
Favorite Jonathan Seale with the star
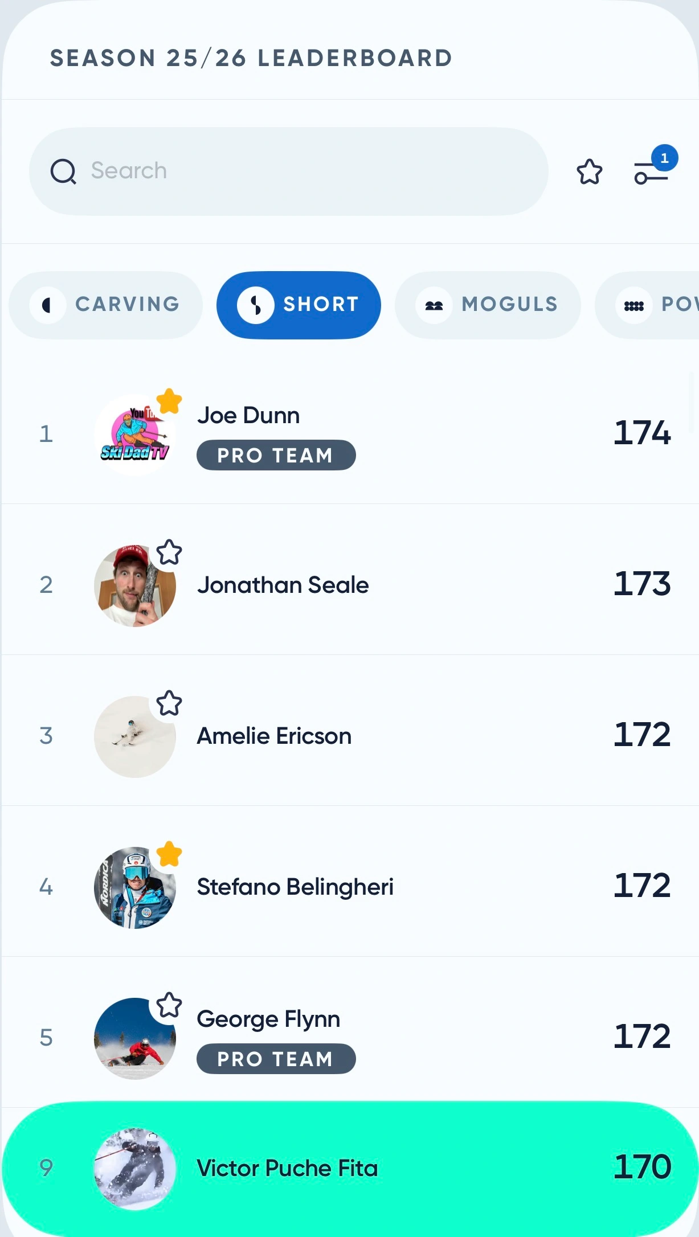(169, 552)
